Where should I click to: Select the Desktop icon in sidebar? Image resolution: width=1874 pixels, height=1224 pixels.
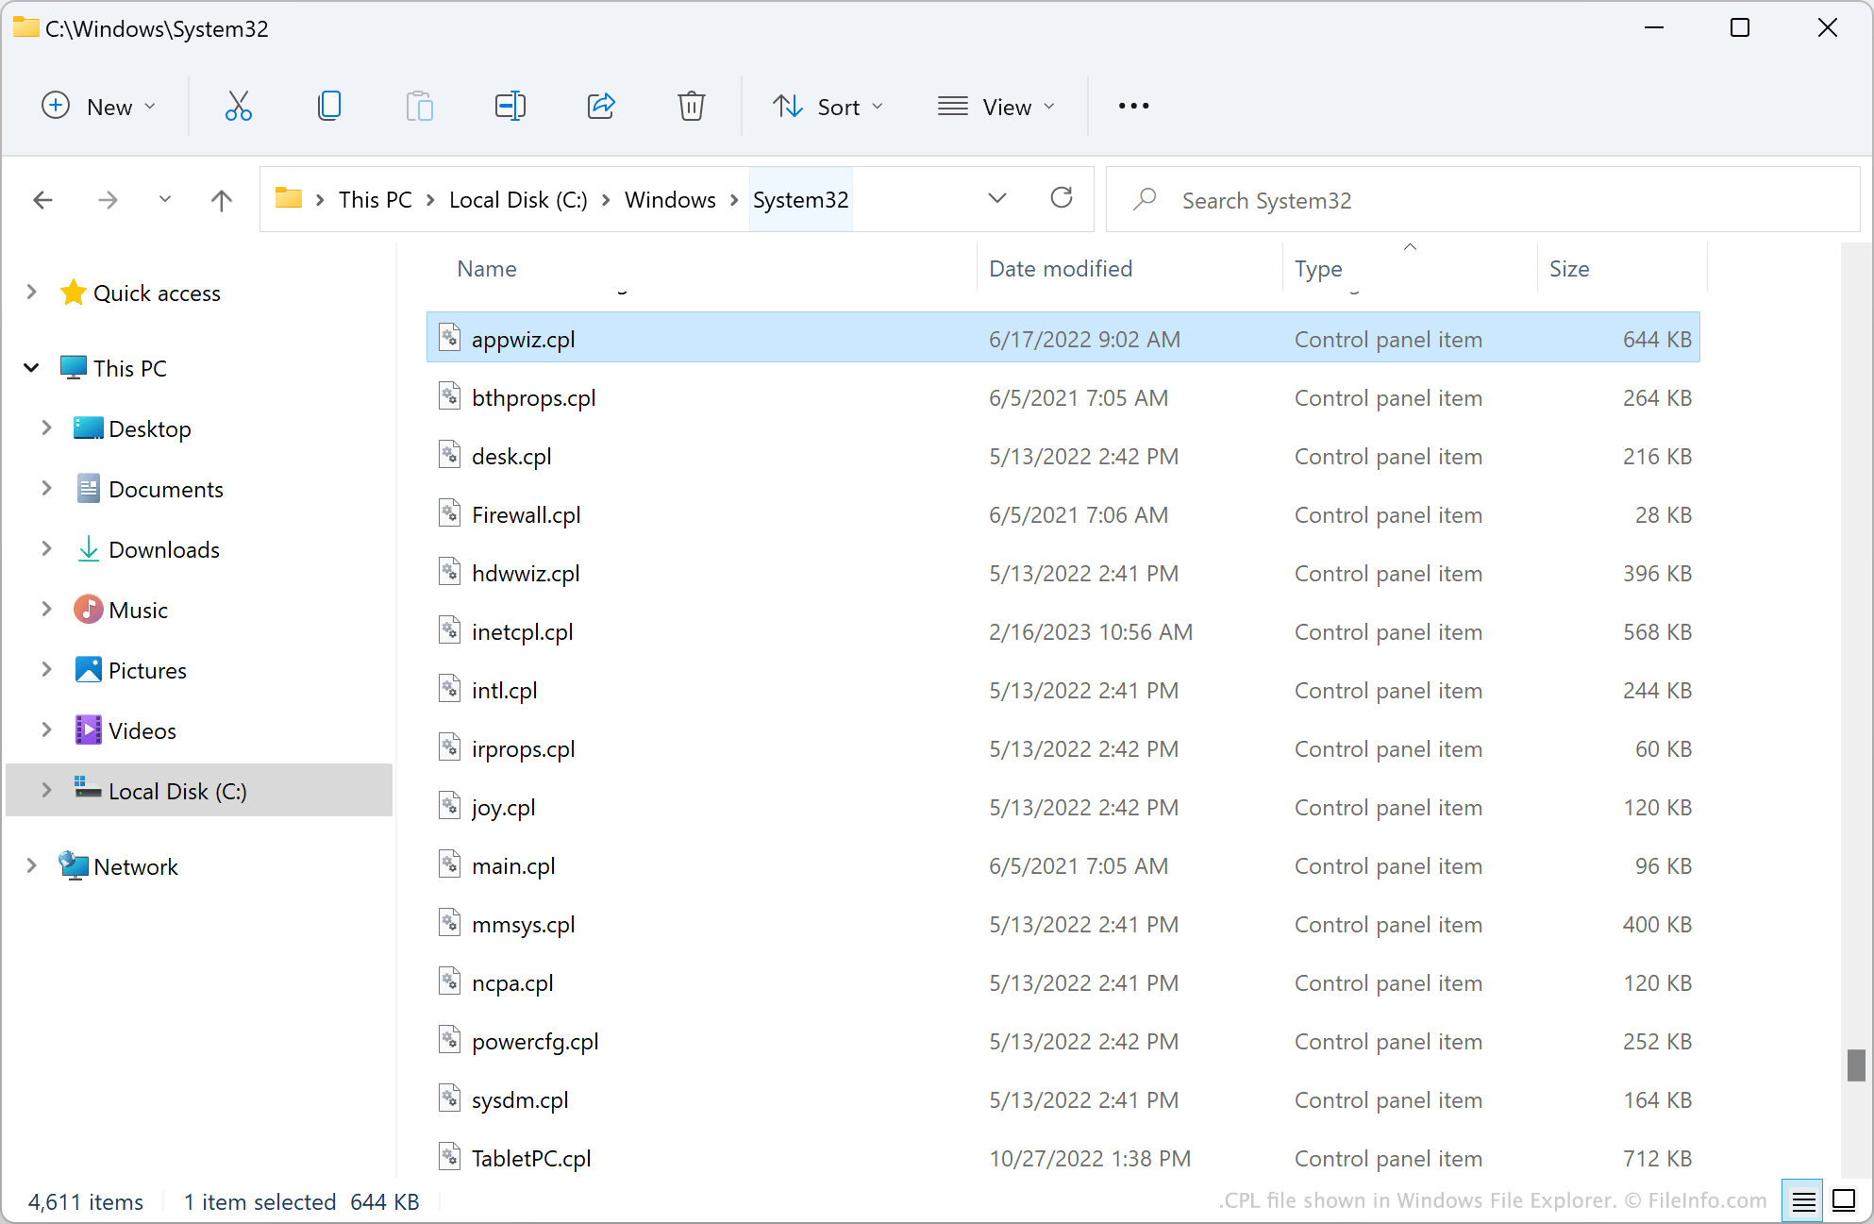(89, 428)
